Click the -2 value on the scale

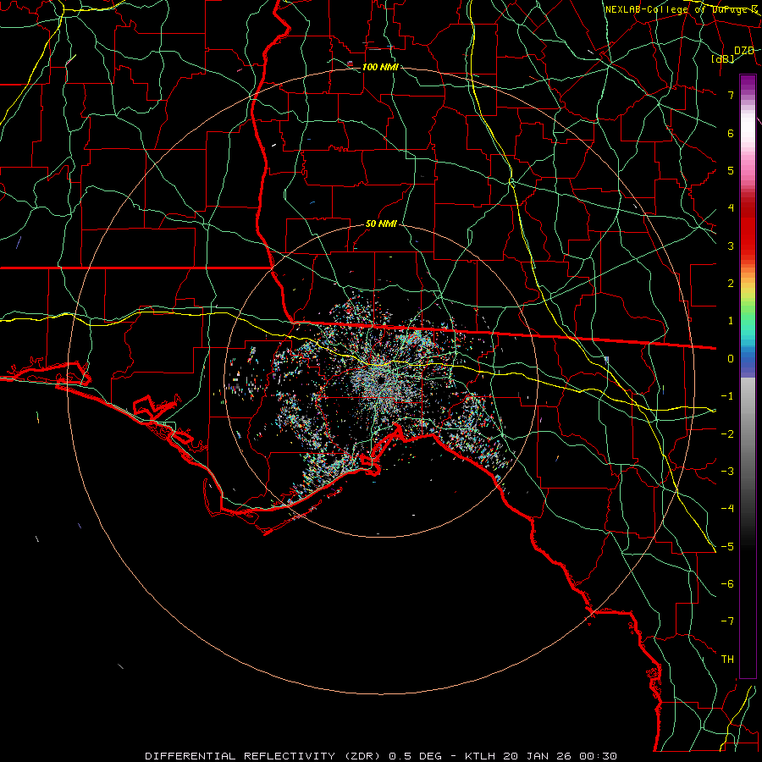[727, 434]
